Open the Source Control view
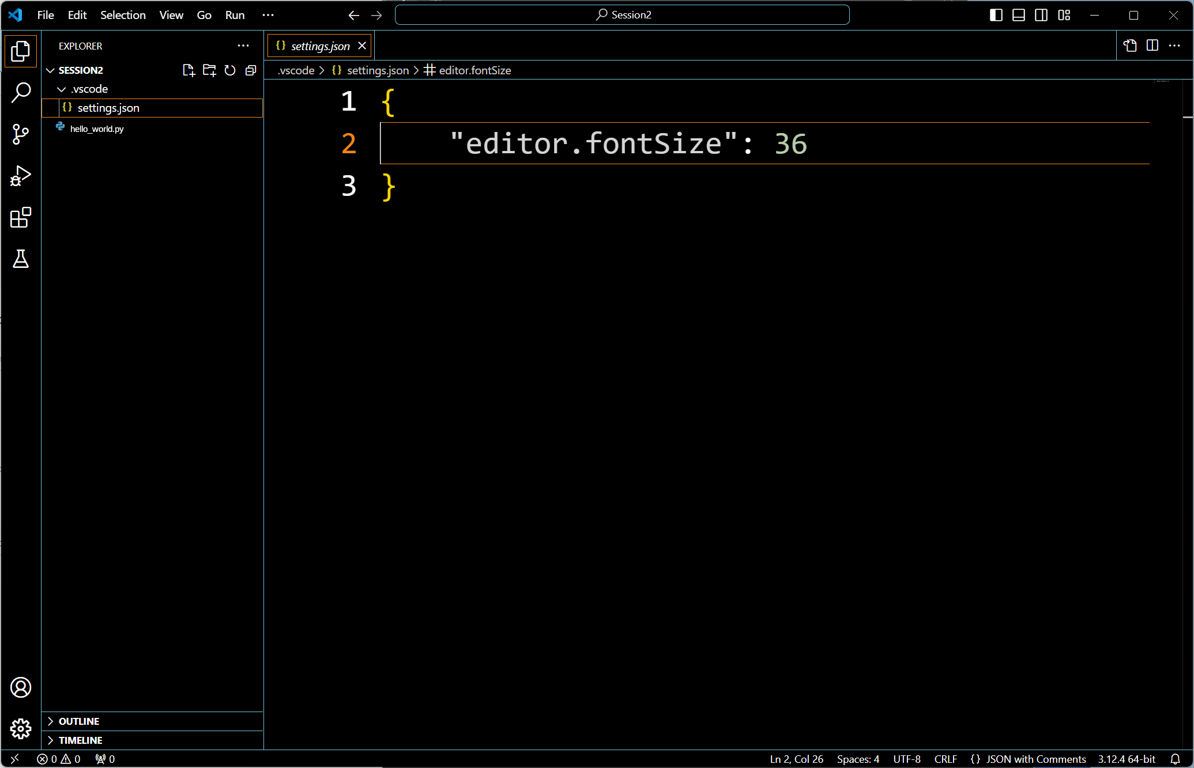Image resolution: width=1194 pixels, height=768 pixels. click(x=21, y=134)
